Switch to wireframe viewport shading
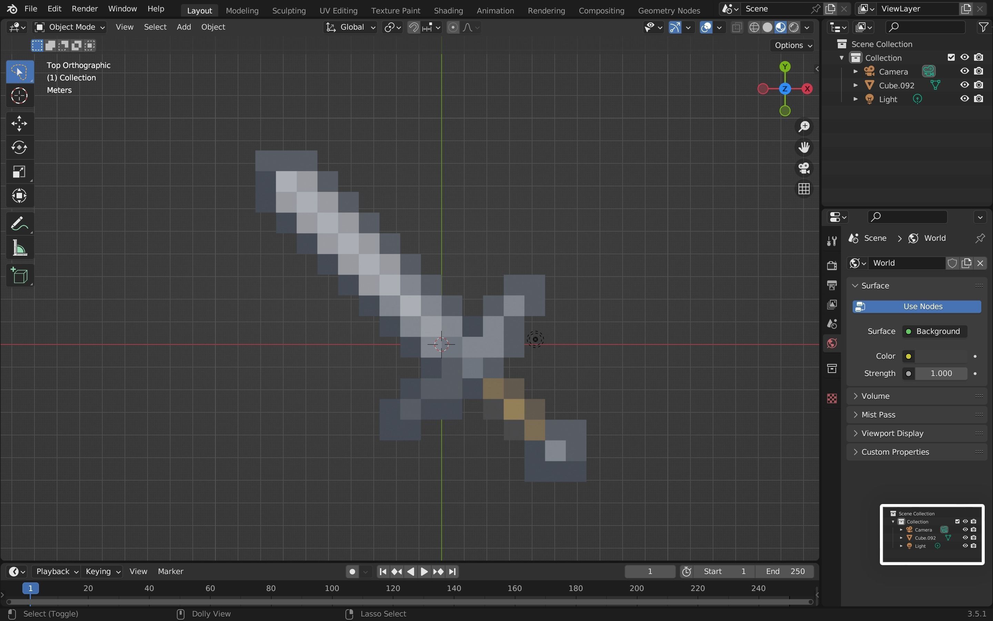993x621 pixels. coord(754,28)
